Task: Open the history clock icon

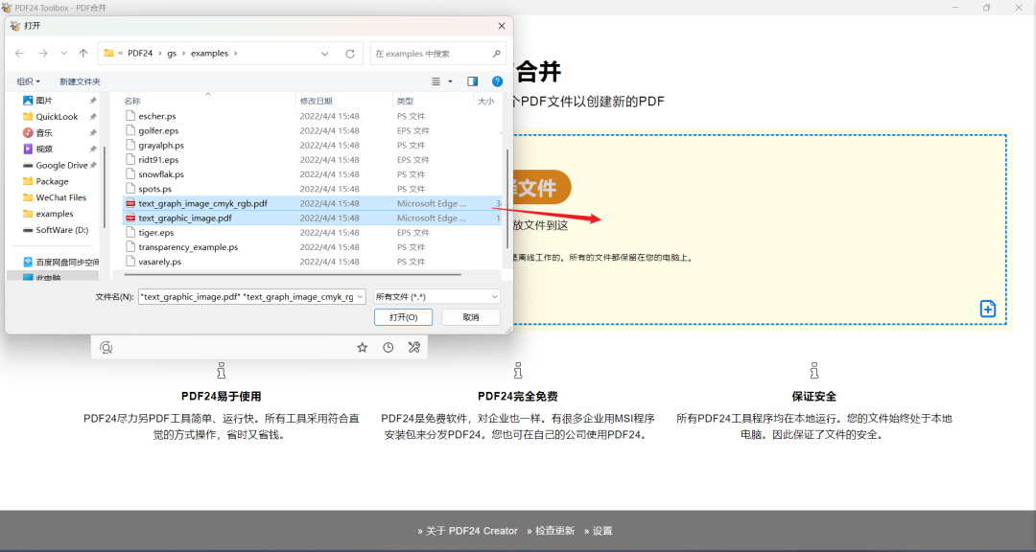Action: pos(388,347)
